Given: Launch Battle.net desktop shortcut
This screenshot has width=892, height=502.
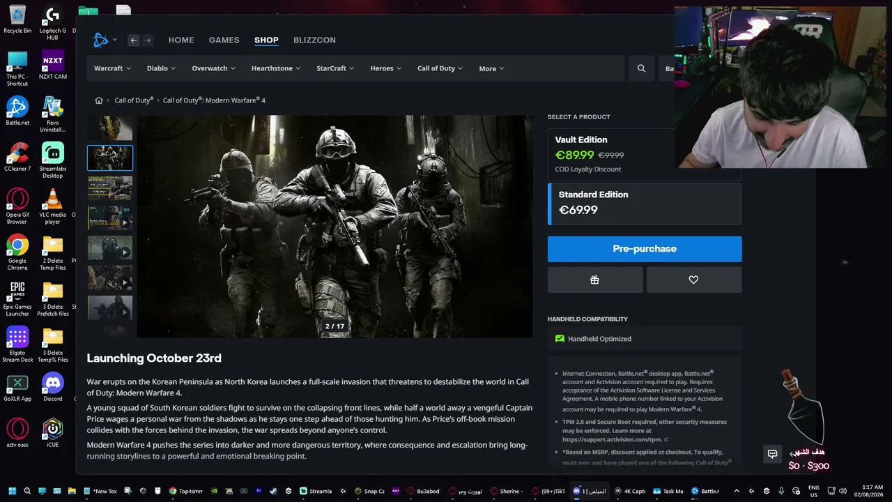Looking at the screenshot, I should [x=17, y=111].
